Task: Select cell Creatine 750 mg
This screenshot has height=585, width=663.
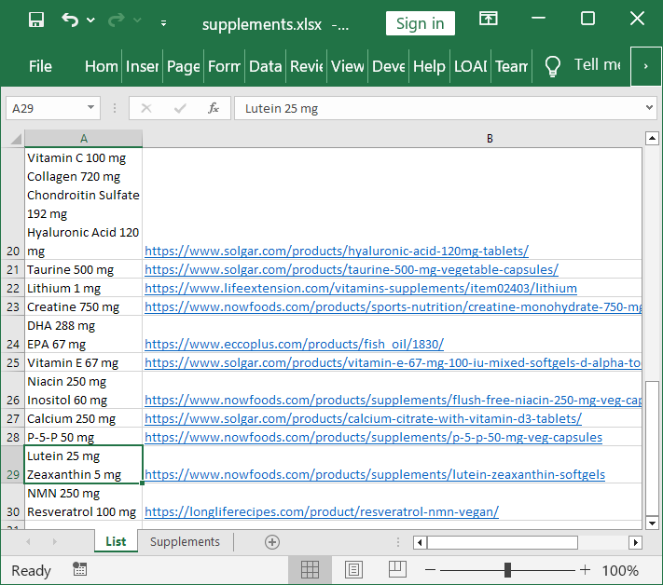Action: coord(84,306)
